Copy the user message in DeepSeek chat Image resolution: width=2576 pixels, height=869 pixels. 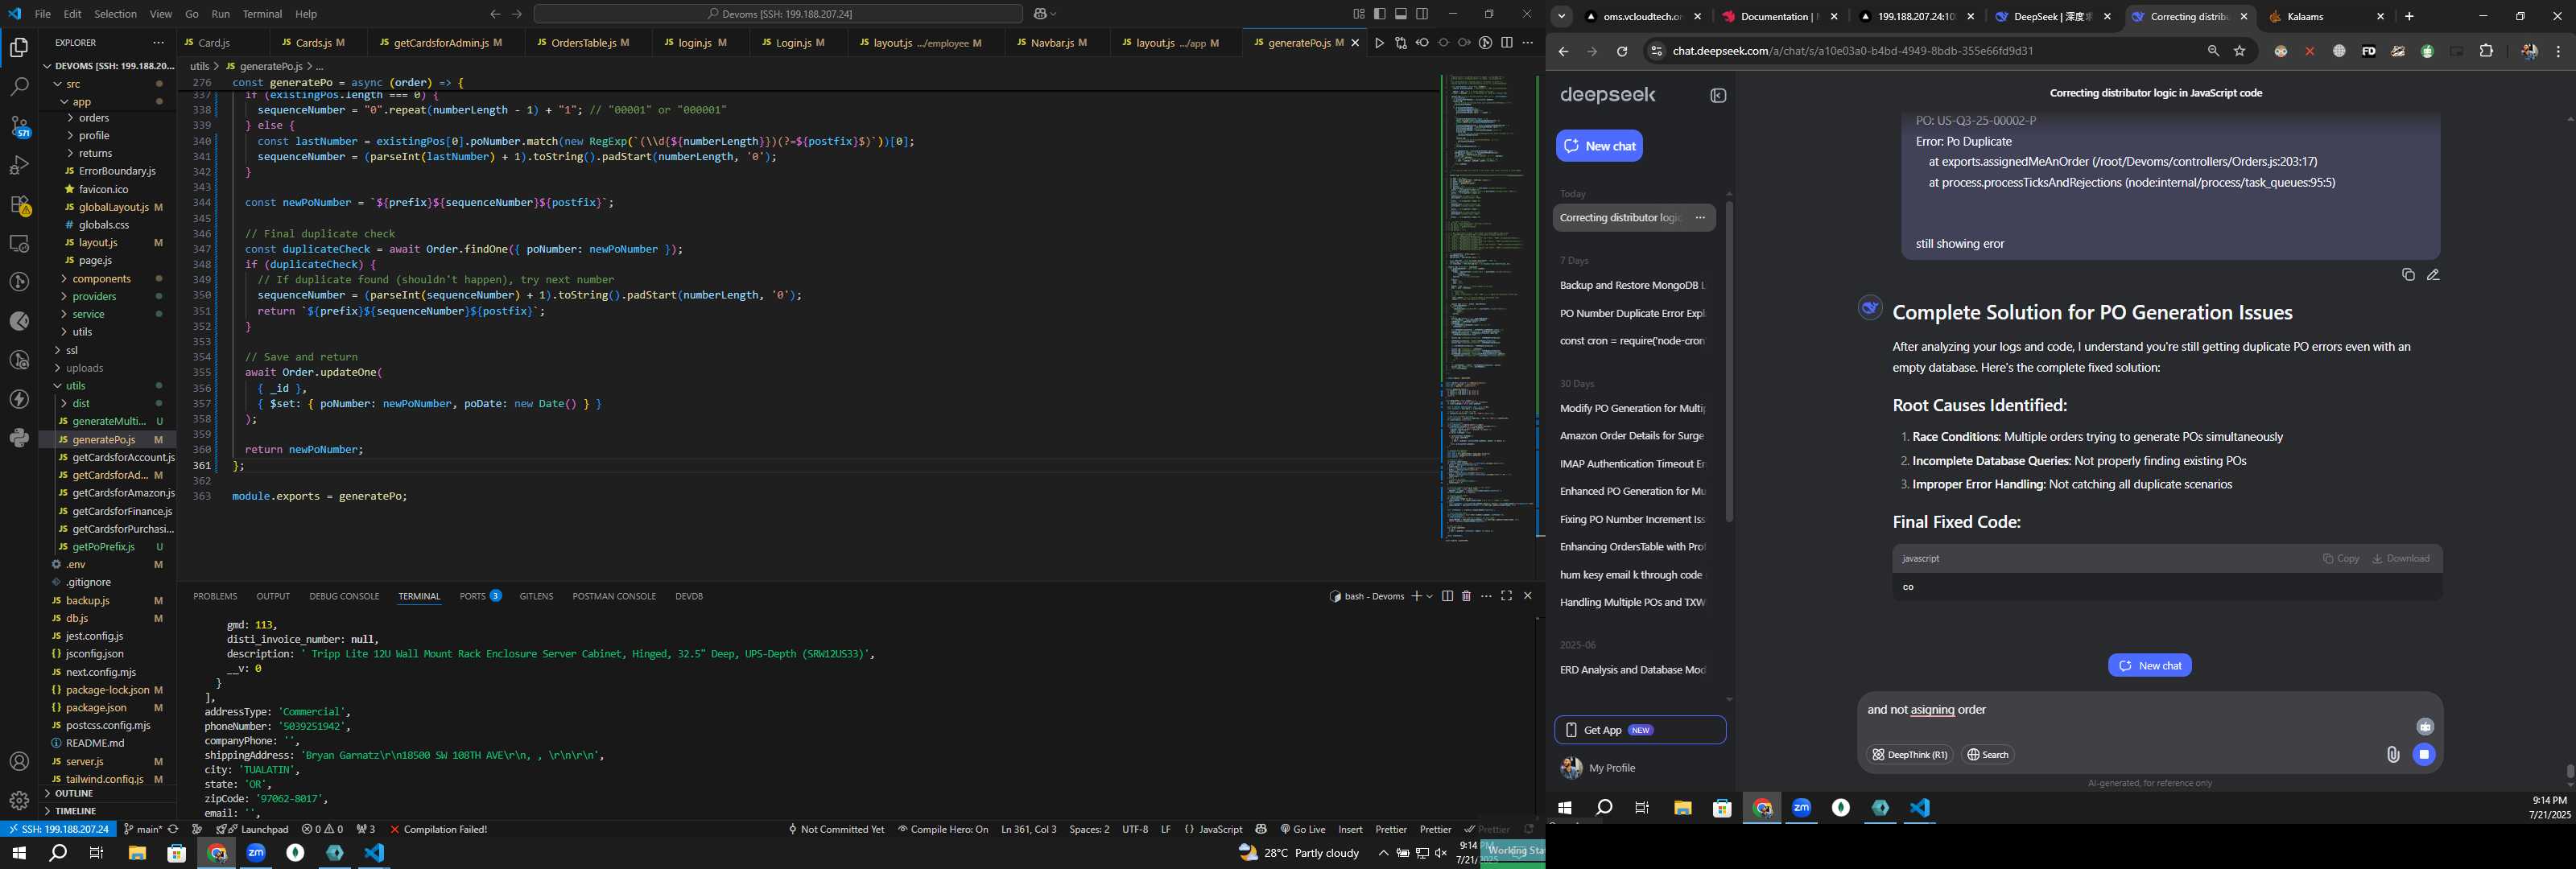coord(2408,275)
